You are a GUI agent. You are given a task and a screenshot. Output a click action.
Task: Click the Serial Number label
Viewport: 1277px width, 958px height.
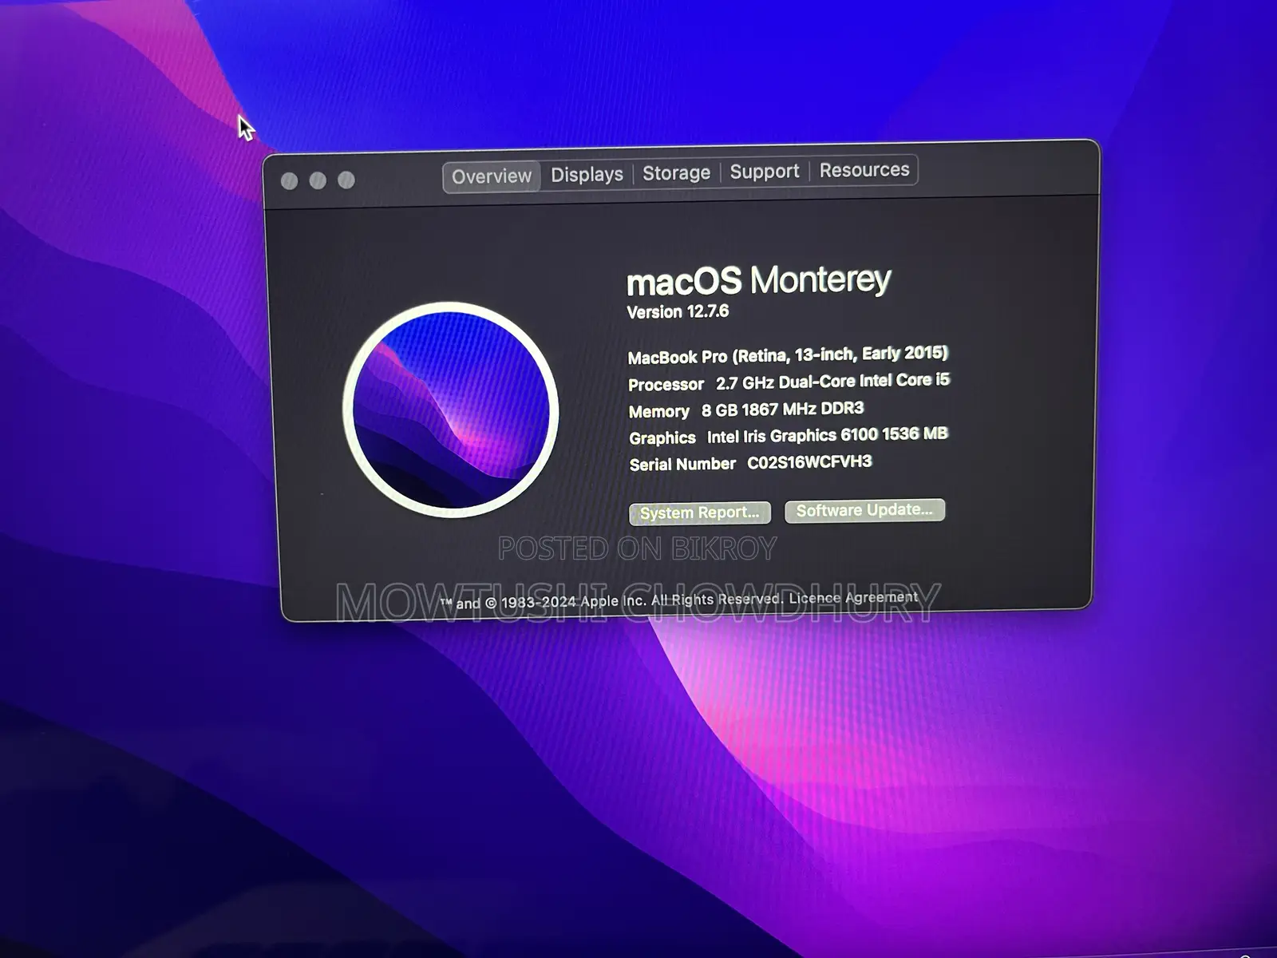[x=682, y=465]
